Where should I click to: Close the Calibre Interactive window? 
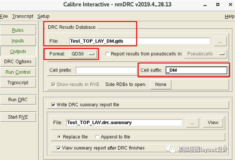pyautogui.click(x=230, y=5)
